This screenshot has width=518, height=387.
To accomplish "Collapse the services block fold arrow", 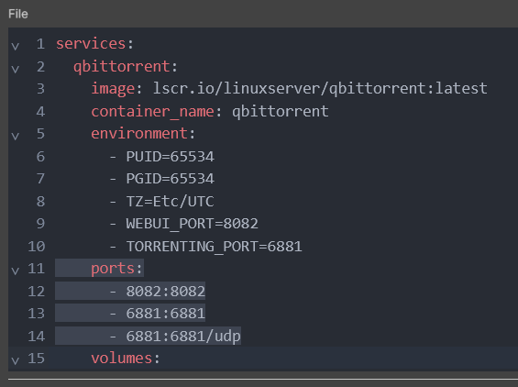I will (x=16, y=46).
